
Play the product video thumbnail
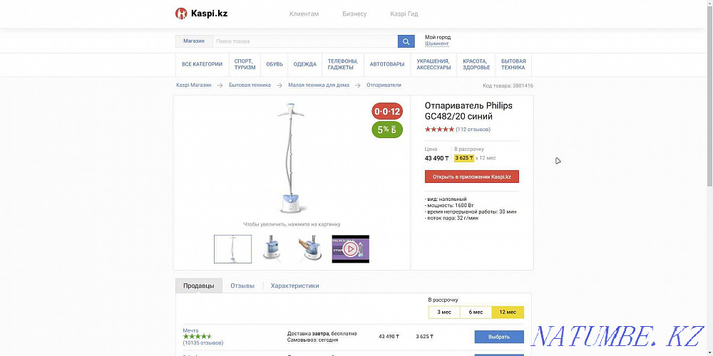click(x=350, y=249)
